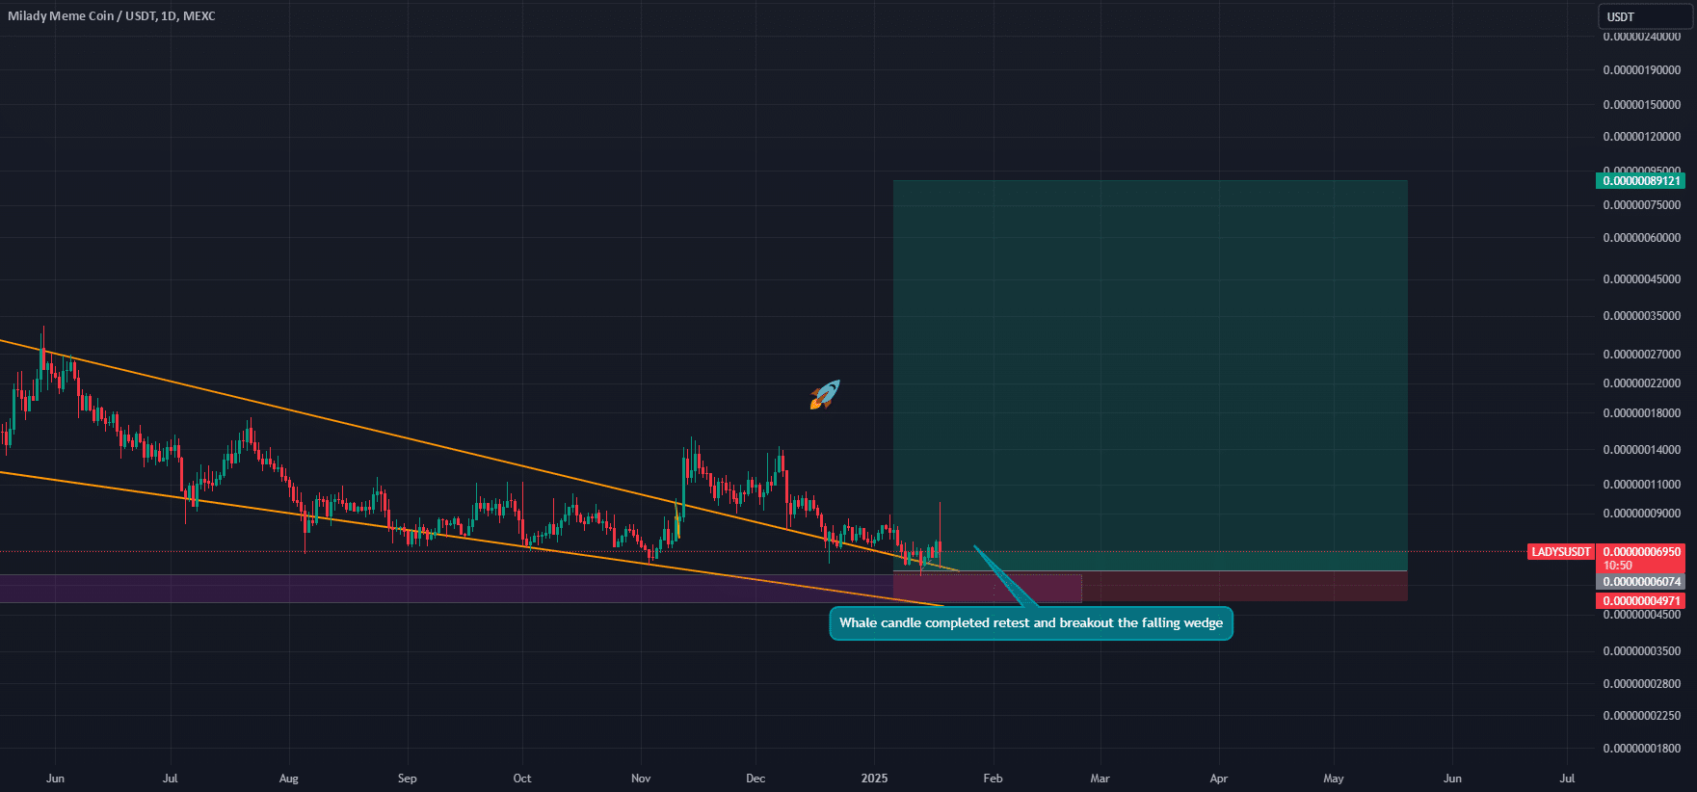The image size is (1697, 792).
Task: Click the Mar label on time axis
Action: 1100,779
